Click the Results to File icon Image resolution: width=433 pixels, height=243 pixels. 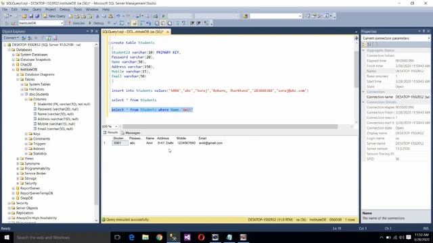170,23
